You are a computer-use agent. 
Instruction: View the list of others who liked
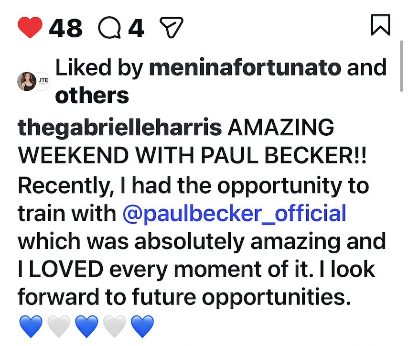click(92, 96)
